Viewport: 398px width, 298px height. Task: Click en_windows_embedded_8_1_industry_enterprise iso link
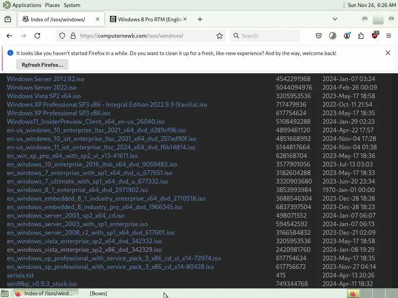point(106,198)
